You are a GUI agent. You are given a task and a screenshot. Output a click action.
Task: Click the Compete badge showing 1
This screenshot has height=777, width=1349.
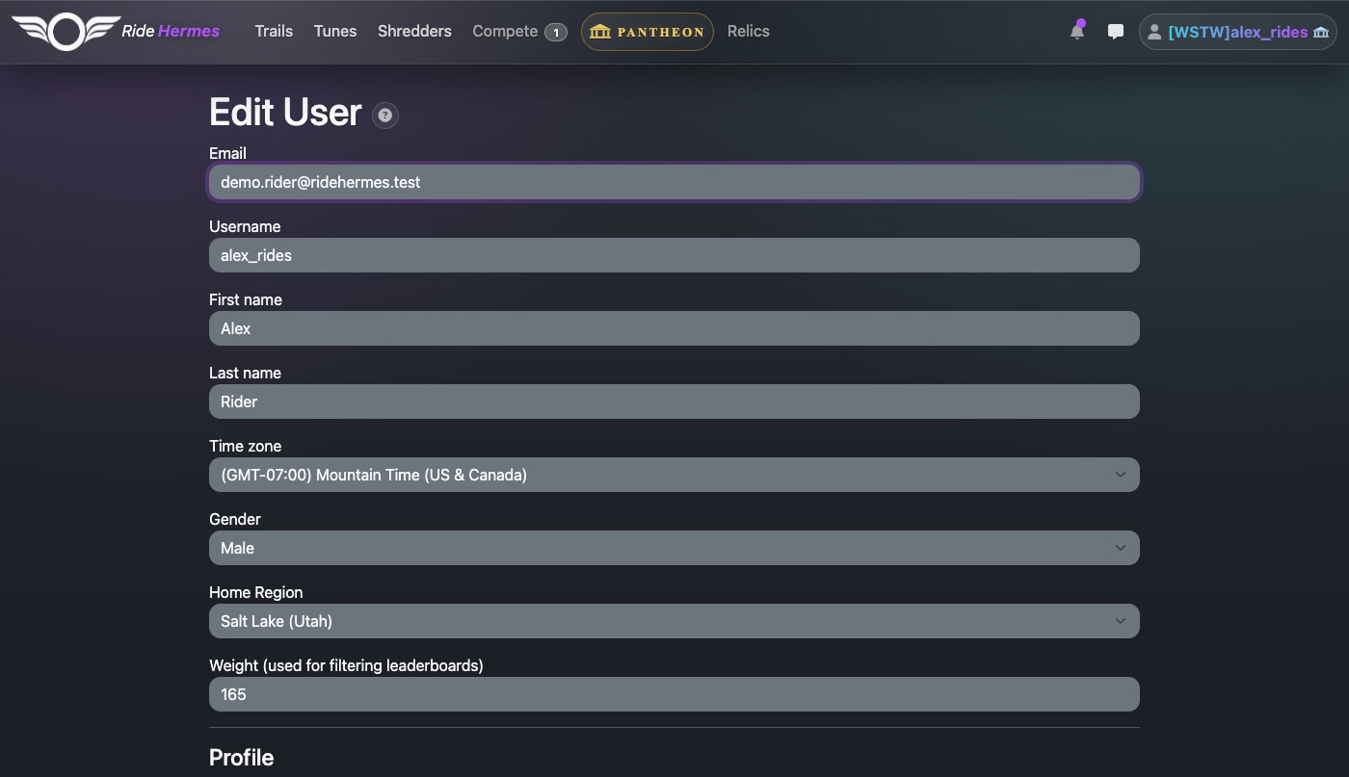coord(556,32)
